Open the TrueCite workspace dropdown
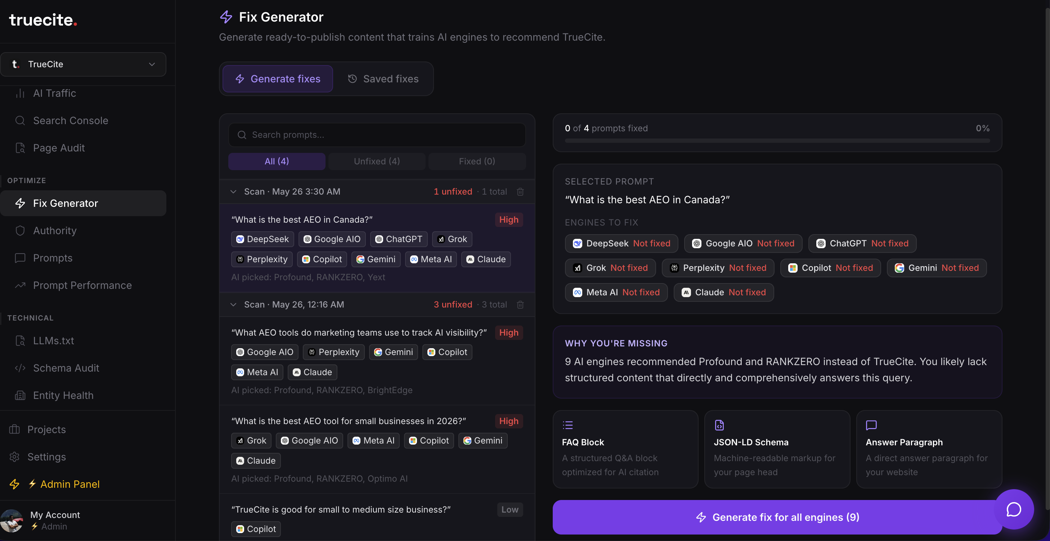 point(83,64)
